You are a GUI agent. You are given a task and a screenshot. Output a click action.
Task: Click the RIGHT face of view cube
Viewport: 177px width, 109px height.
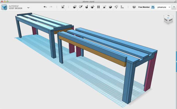click(x=171, y=20)
